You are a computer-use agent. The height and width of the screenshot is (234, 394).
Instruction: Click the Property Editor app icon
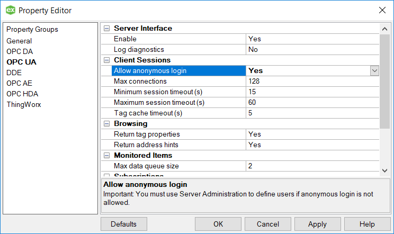[x=10, y=10]
